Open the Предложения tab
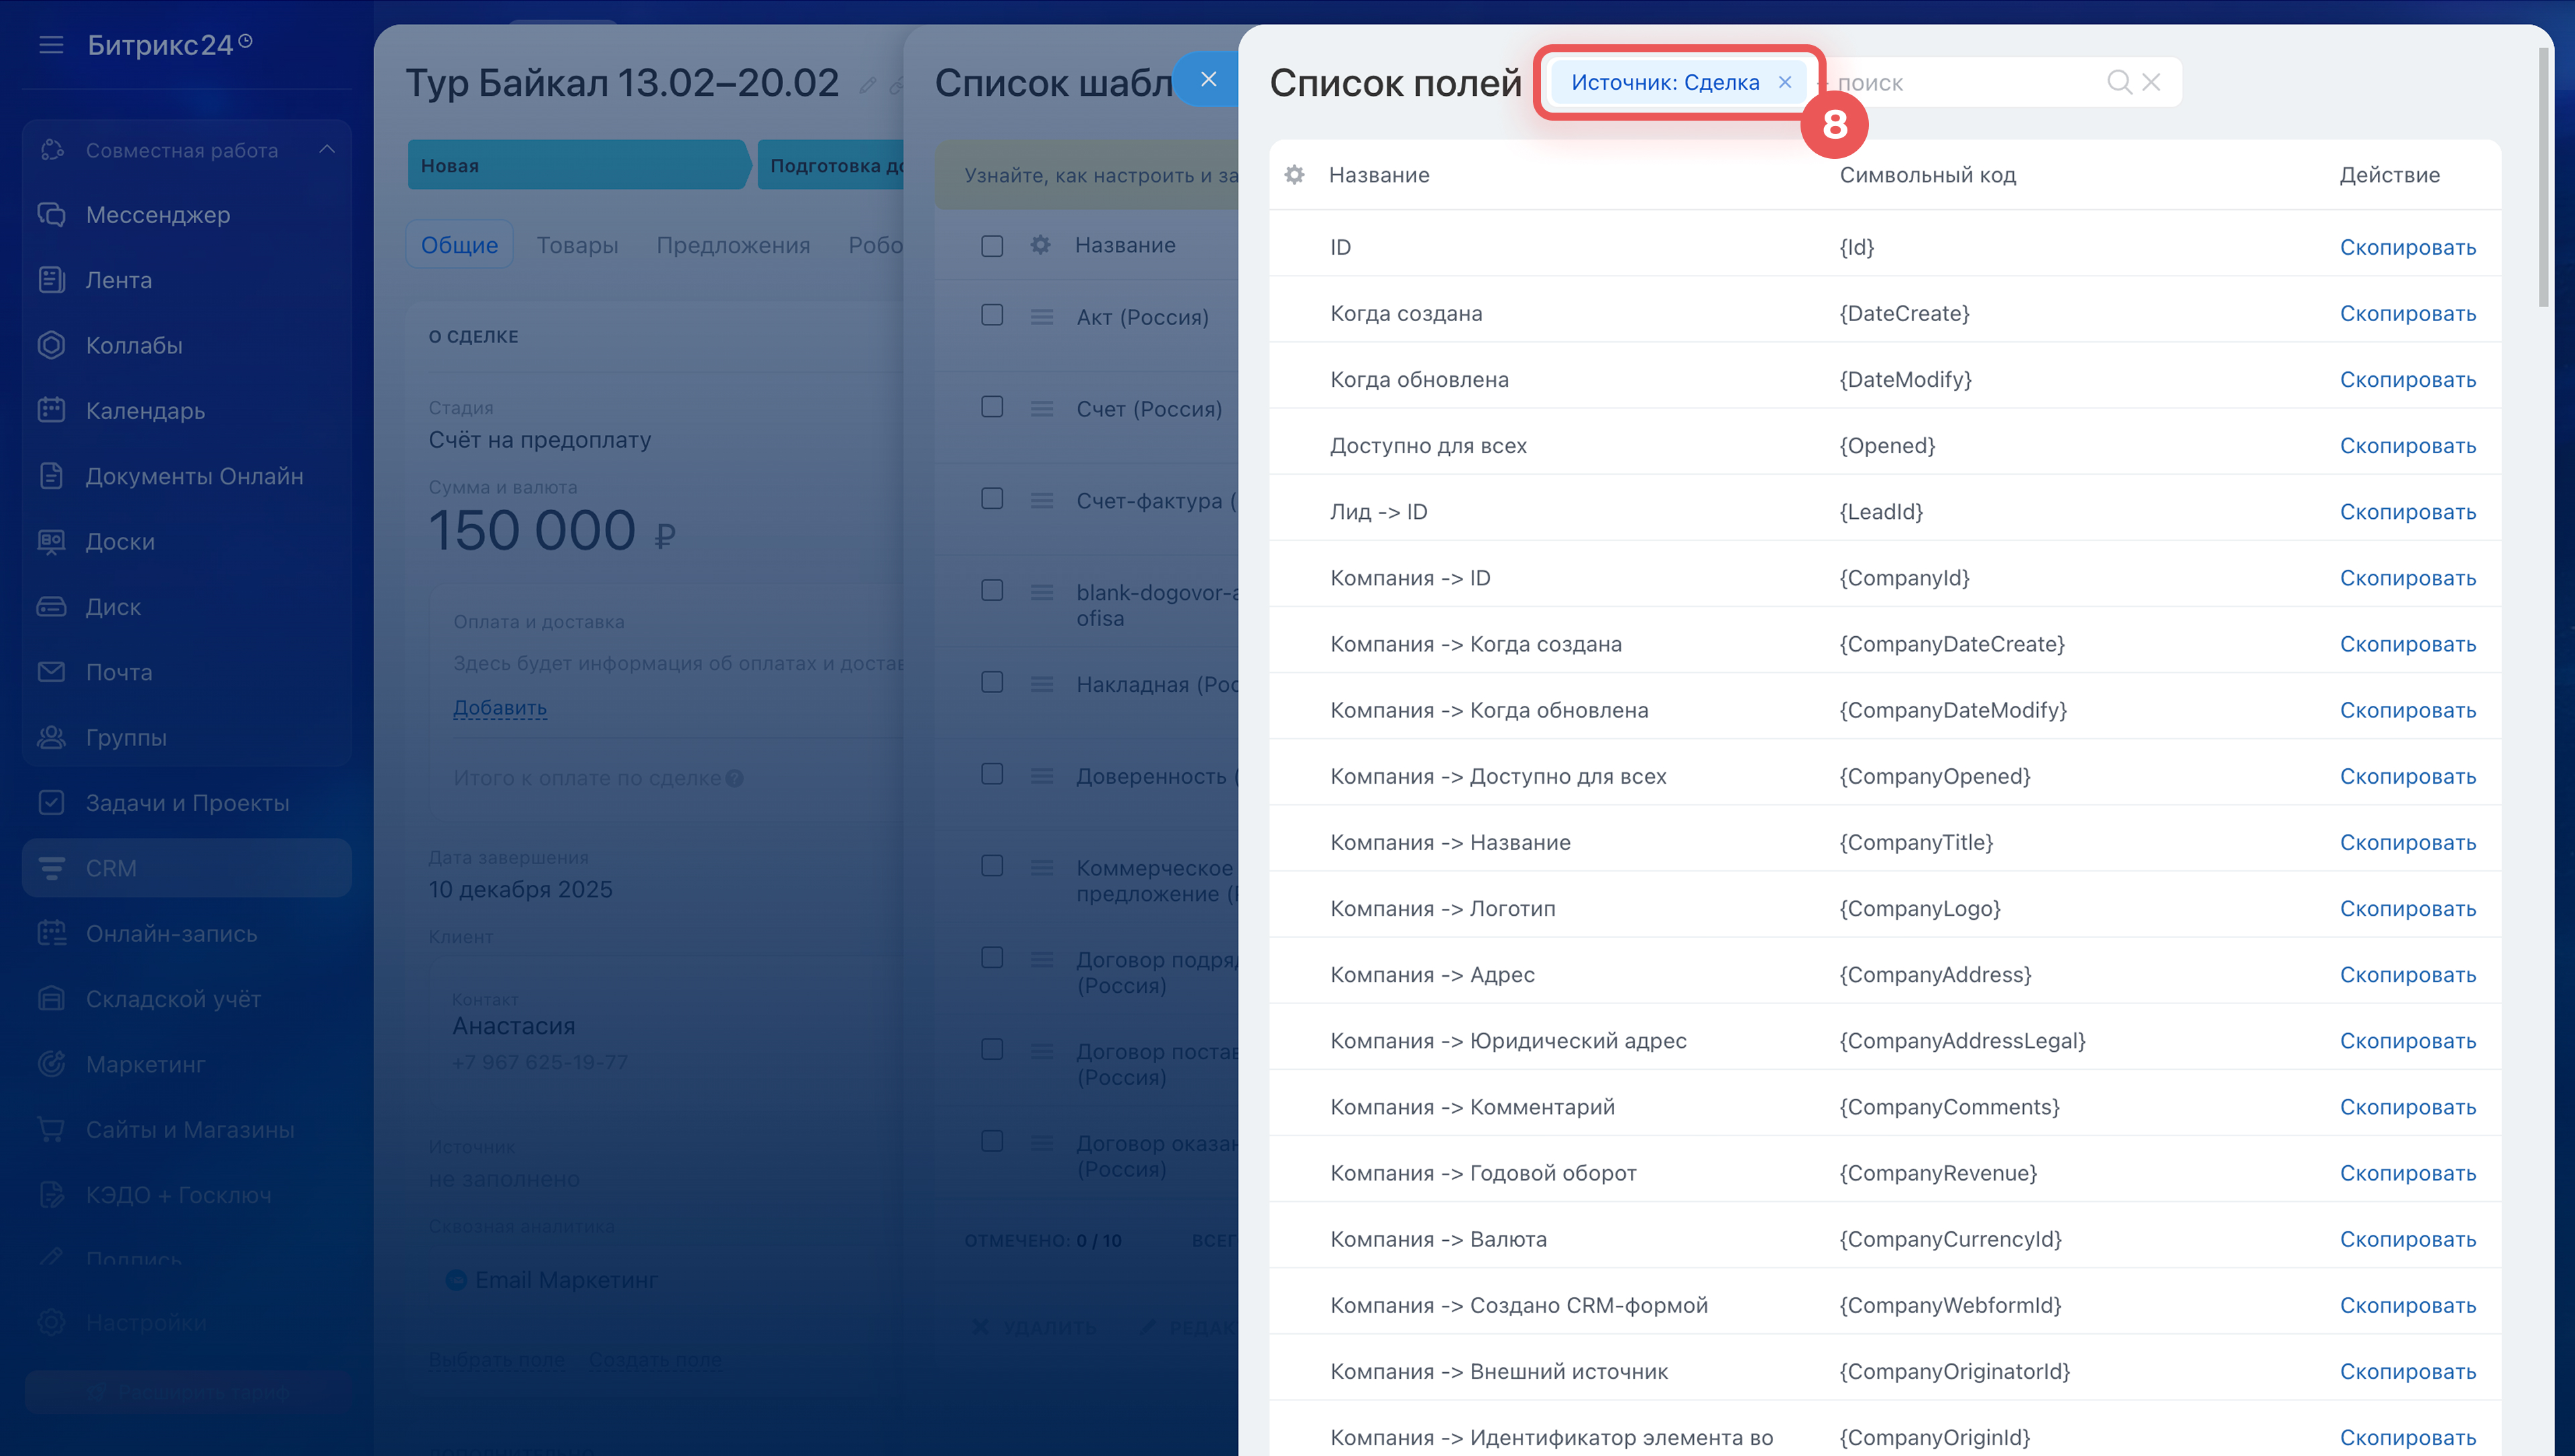 [x=733, y=245]
